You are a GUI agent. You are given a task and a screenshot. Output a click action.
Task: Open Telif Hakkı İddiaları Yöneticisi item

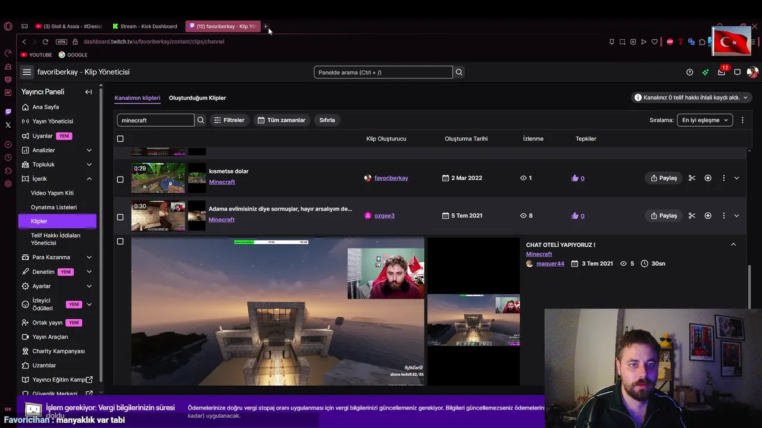pyautogui.click(x=55, y=239)
